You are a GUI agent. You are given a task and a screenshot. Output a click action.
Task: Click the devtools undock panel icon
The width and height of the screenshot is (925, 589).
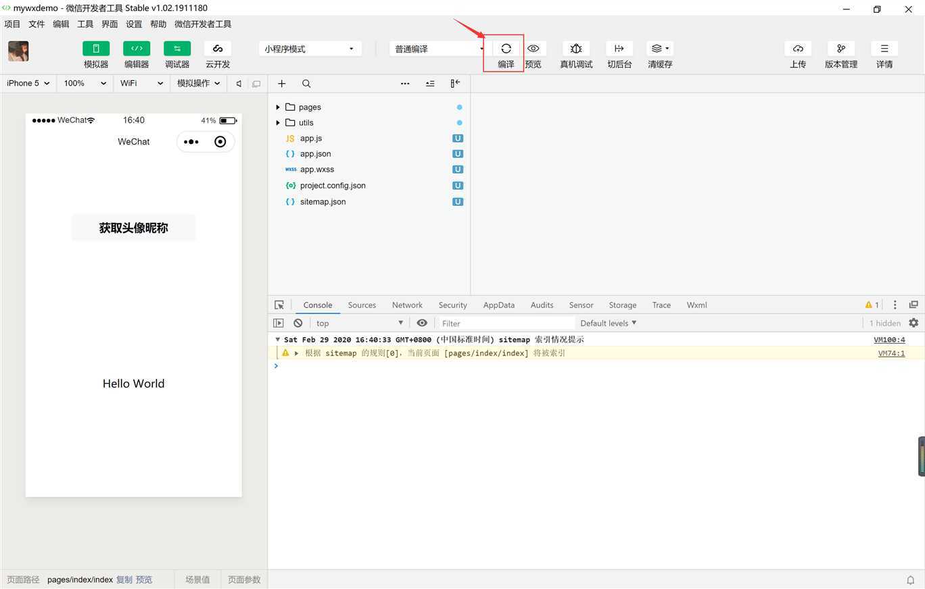click(914, 305)
